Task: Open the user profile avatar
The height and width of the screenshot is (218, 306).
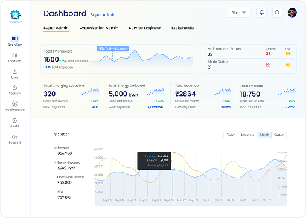Action: [292, 13]
